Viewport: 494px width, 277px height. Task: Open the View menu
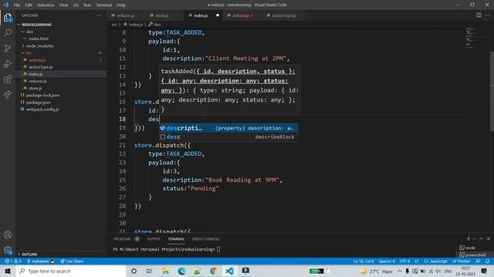tap(63, 5)
